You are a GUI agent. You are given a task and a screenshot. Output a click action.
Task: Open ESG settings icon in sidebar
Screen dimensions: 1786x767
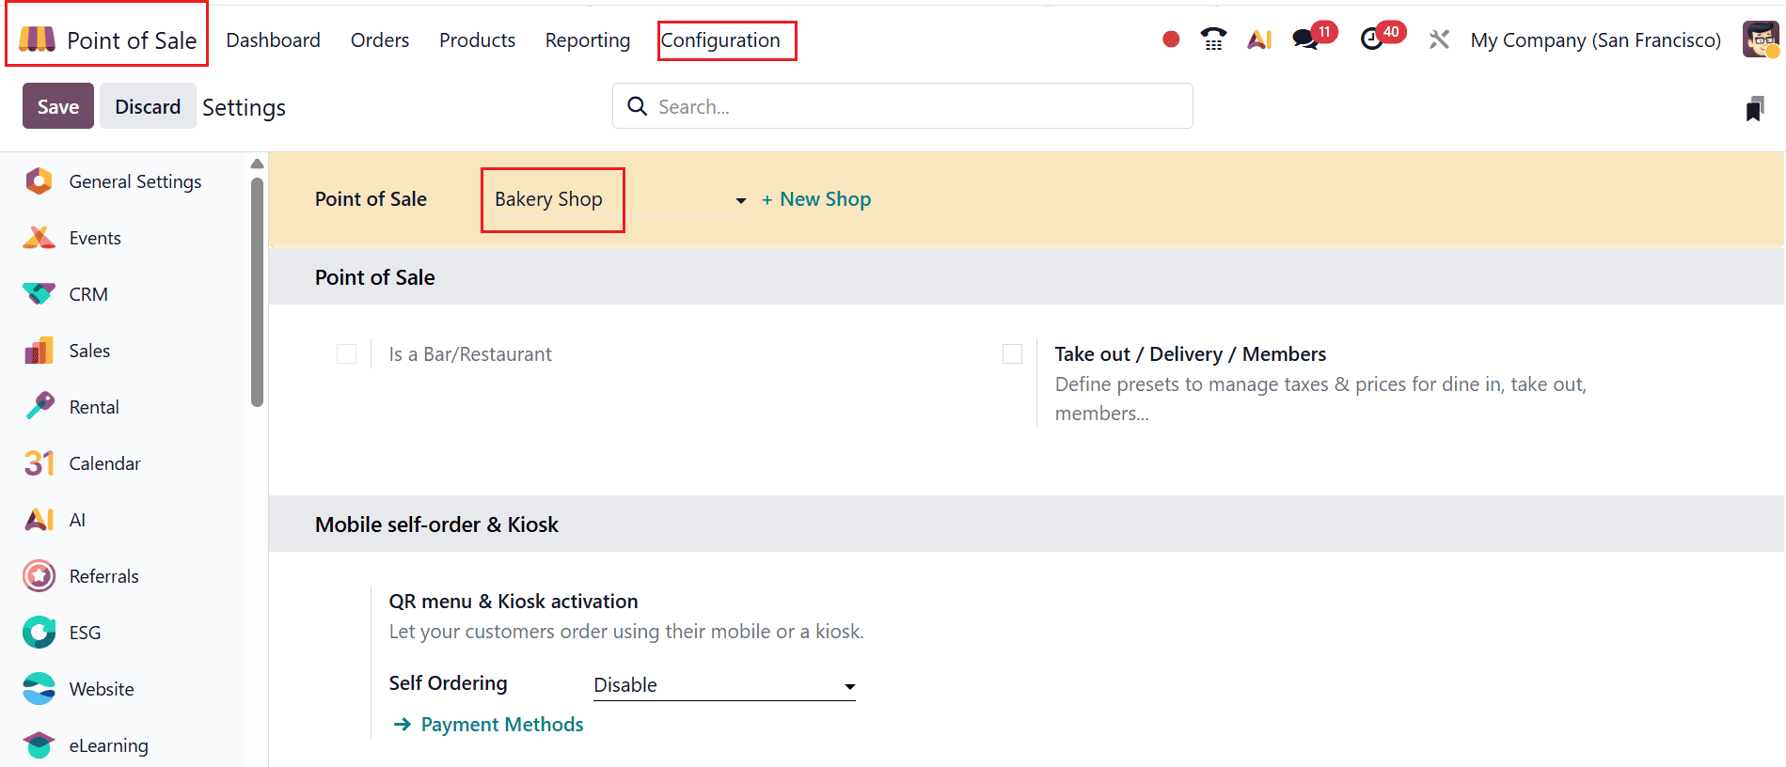[x=39, y=633]
